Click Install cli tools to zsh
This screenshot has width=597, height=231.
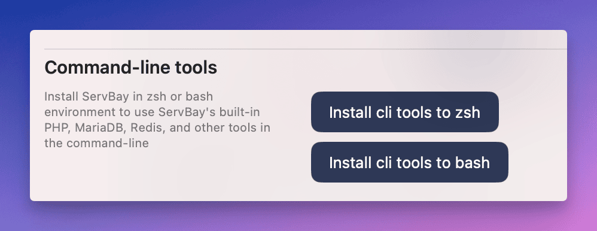pyautogui.click(x=405, y=112)
